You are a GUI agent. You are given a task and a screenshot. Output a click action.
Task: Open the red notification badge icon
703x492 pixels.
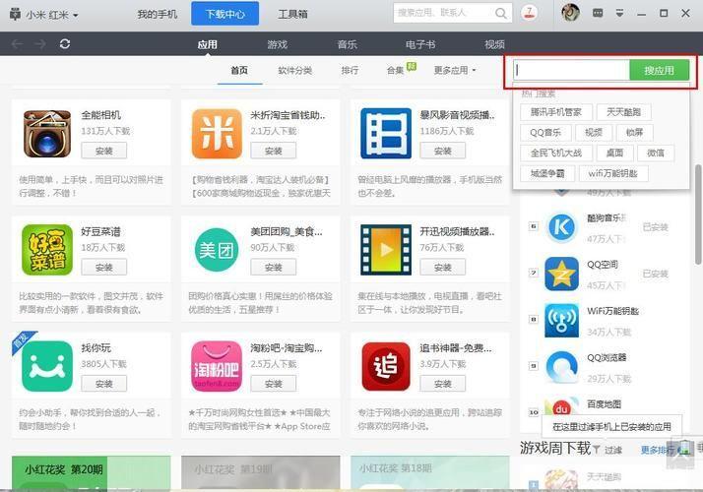(x=530, y=13)
